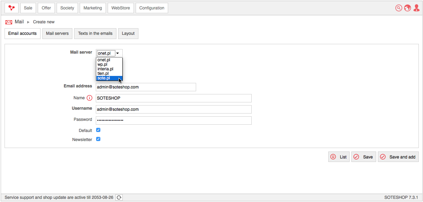Click the Mail breadcrumb link
This screenshot has height=202, width=423.
[19, 22]
